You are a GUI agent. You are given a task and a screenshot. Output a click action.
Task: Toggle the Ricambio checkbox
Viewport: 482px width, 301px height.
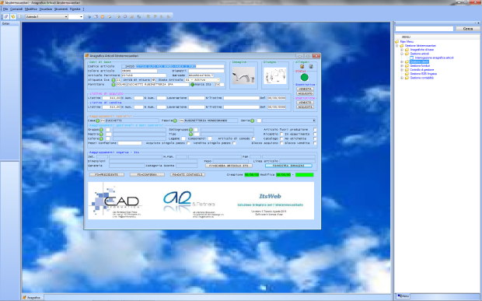pos(281,135)
